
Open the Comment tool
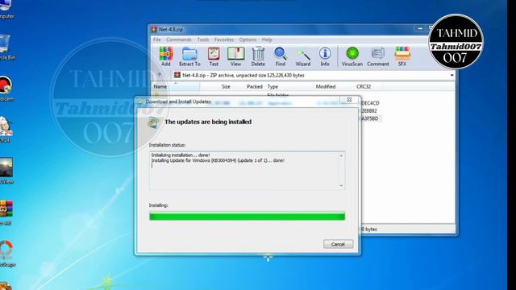tap(378, 56)
